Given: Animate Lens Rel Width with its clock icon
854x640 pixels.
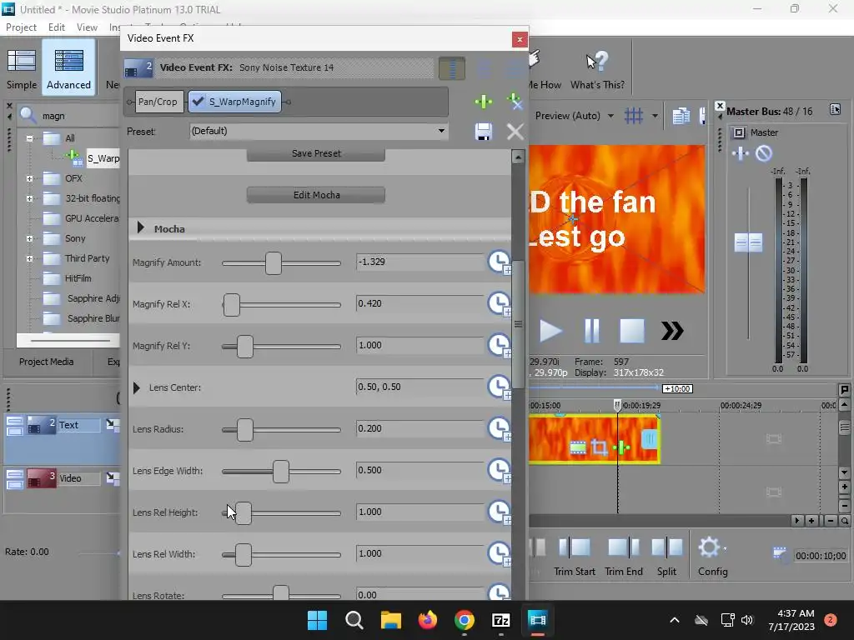Looking at the screenshot, I should (x=499, y=553).
